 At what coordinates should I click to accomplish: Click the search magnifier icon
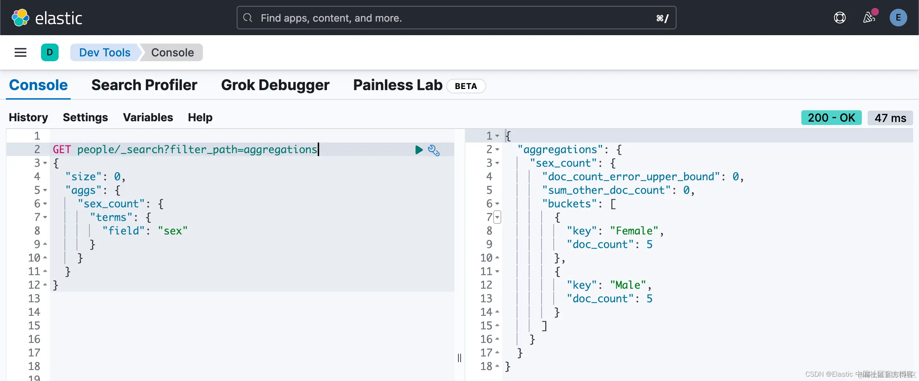248,18
